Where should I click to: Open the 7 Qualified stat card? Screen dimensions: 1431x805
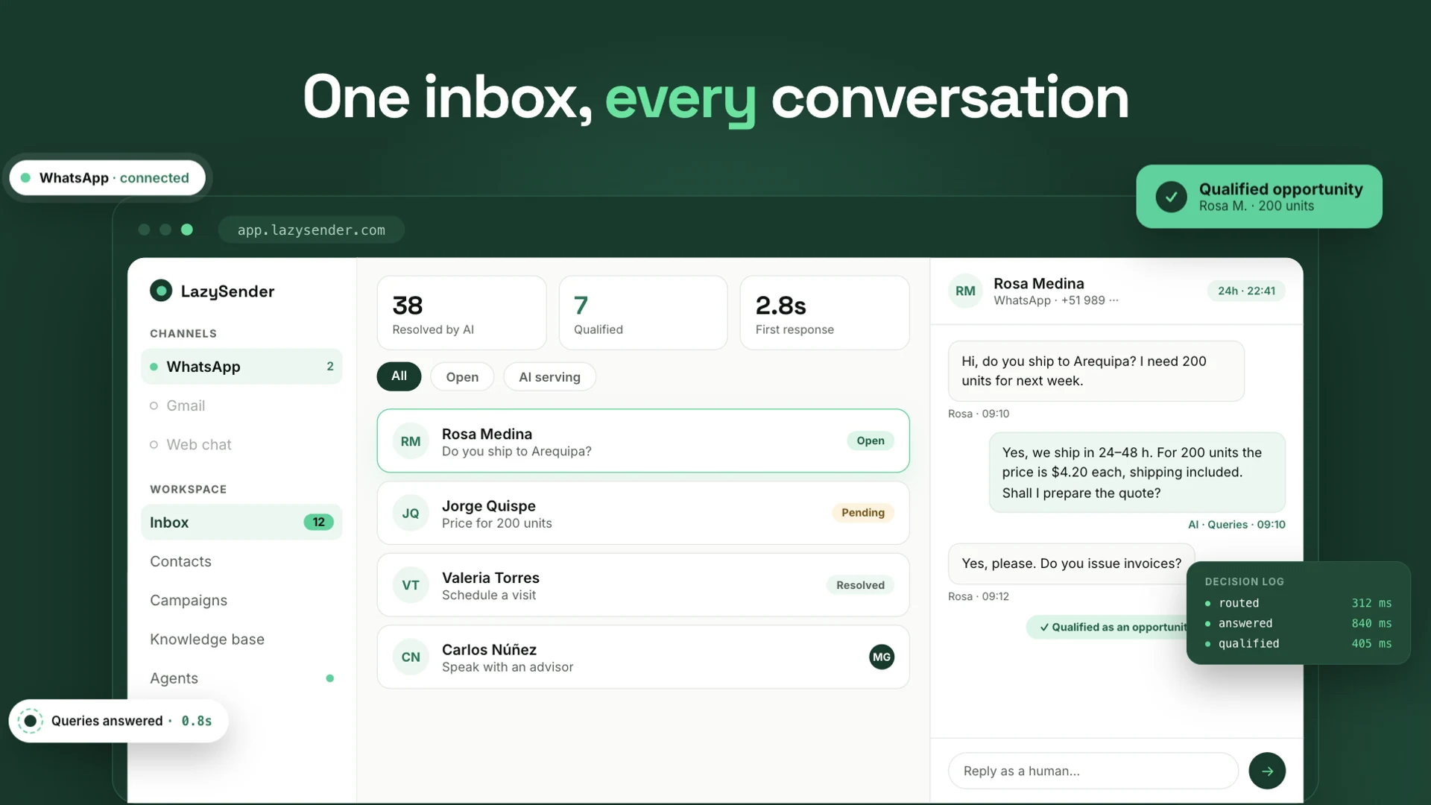pos(643,313)
